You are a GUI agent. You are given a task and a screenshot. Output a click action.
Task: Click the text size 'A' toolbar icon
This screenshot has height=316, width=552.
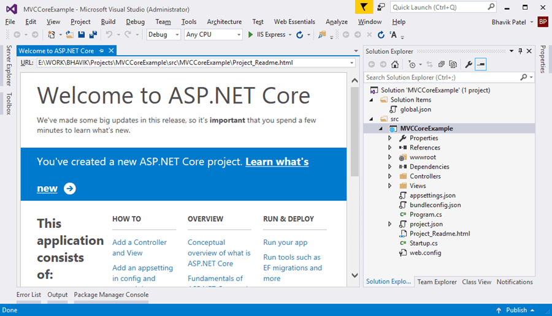click(x=393, y=34)
